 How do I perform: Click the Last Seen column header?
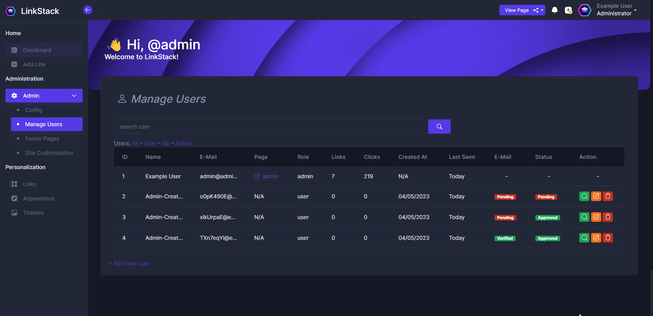point(462,157)
